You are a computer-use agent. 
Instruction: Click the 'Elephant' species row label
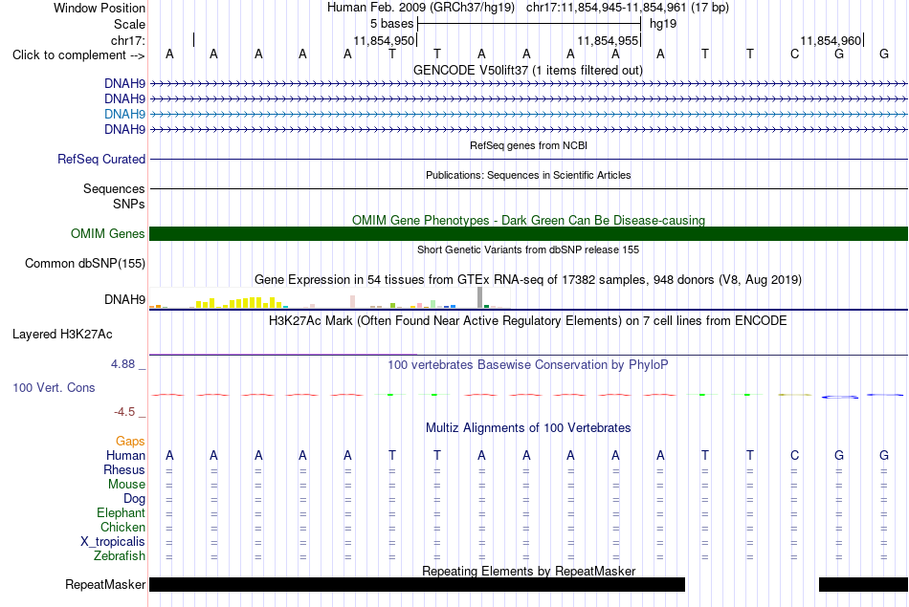tap(121, 513)
